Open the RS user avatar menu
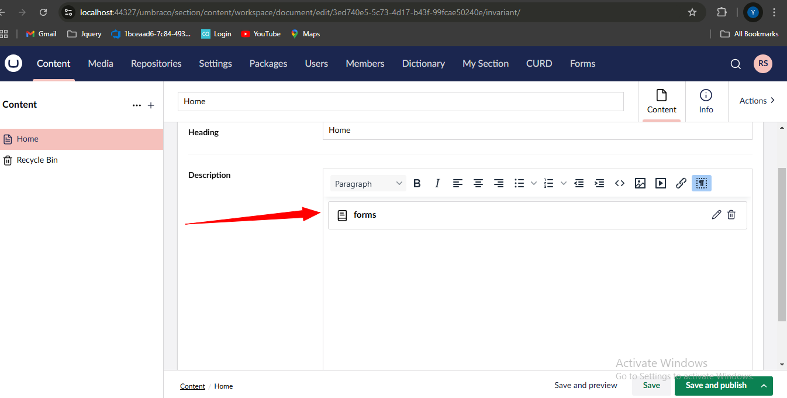This screenshot has width=787, height=398. coord(762,64)
